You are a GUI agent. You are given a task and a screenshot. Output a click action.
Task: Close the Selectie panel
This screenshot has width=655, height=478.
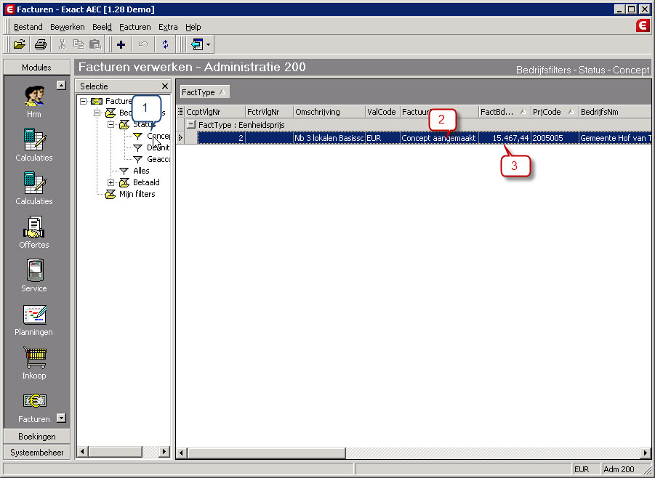click(164, 86)
